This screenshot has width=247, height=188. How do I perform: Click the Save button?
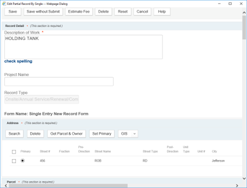(x=13, y=12)
